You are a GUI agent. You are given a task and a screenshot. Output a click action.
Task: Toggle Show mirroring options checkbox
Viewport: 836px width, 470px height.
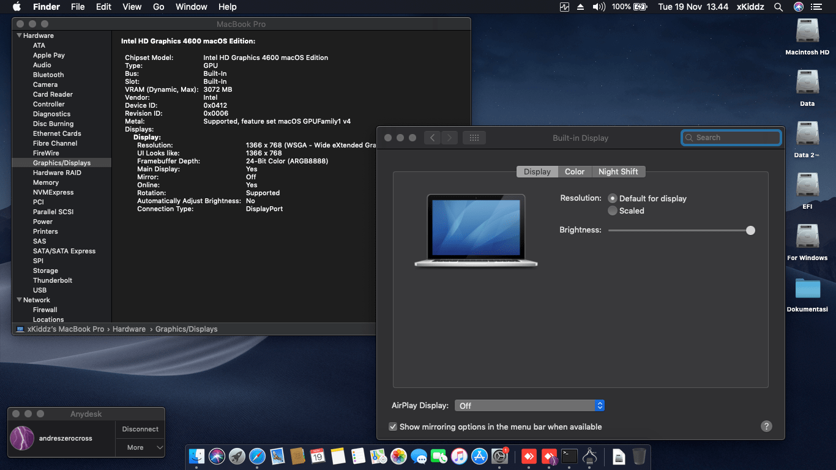click(x=393, y=427)
